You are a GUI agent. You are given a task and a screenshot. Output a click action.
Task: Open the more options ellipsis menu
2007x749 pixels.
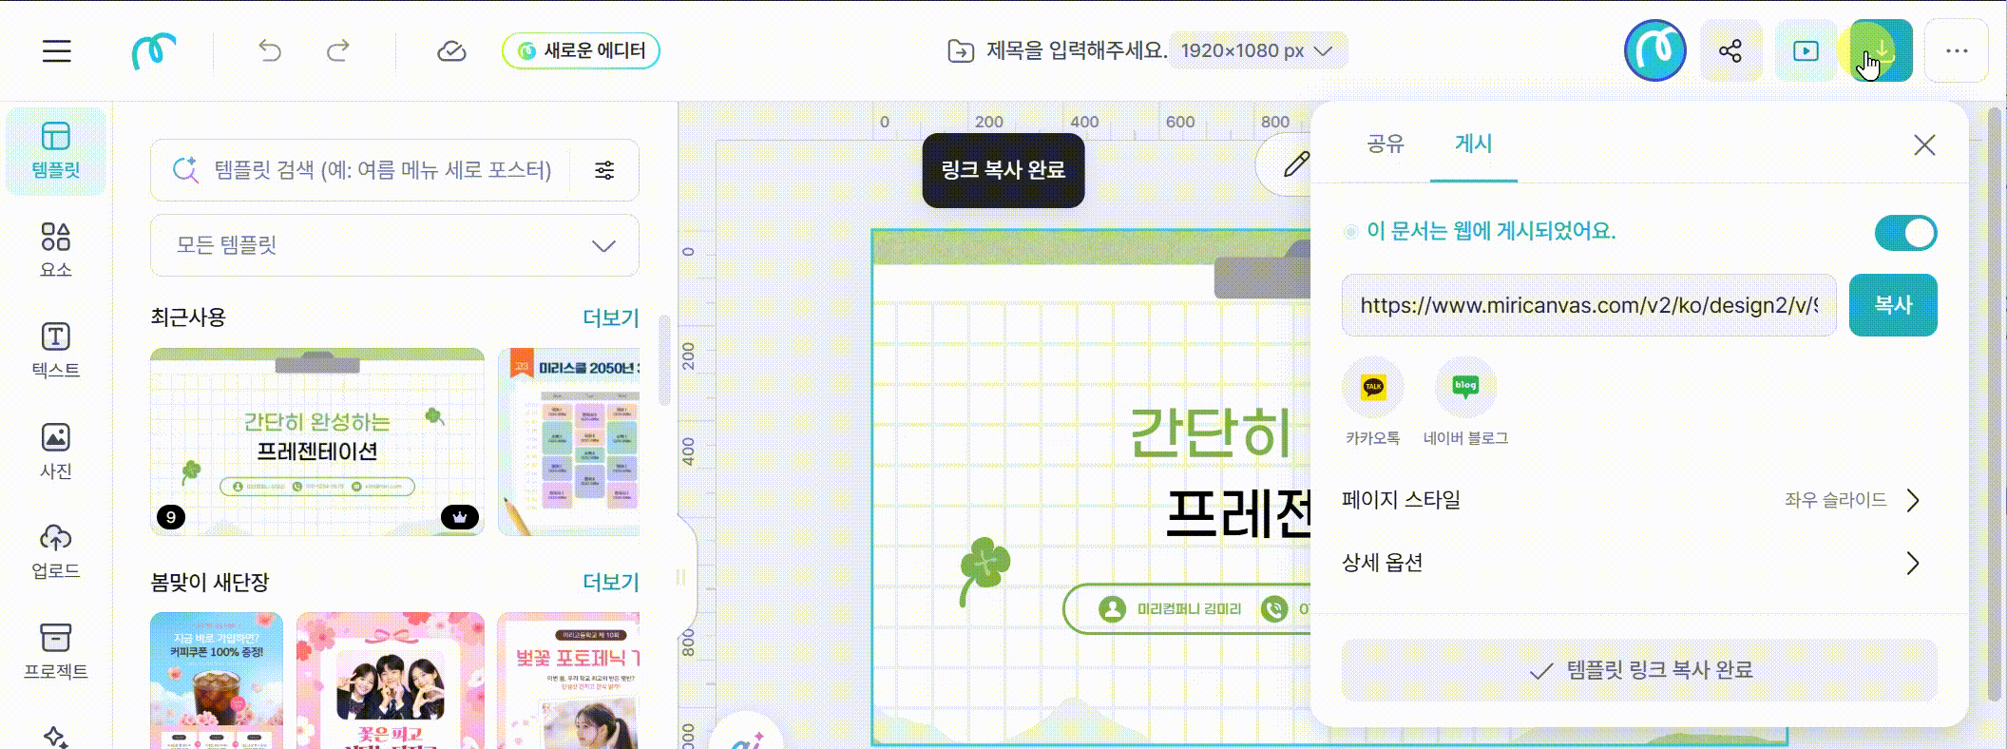[1957, 50]
